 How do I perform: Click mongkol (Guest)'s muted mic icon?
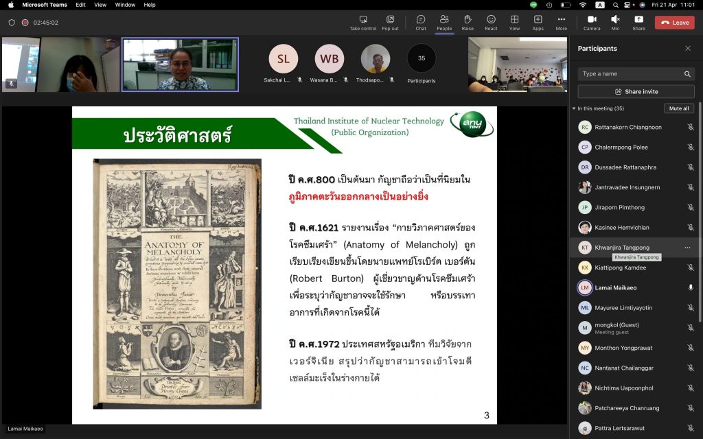click(x=691, y=328)
